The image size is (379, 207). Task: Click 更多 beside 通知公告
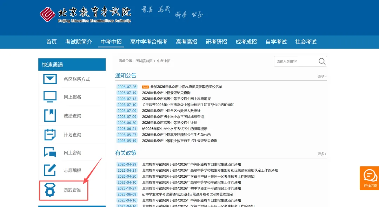322,76
